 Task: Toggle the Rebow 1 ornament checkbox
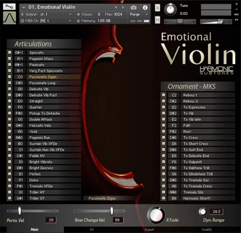[x=164, y=95]
